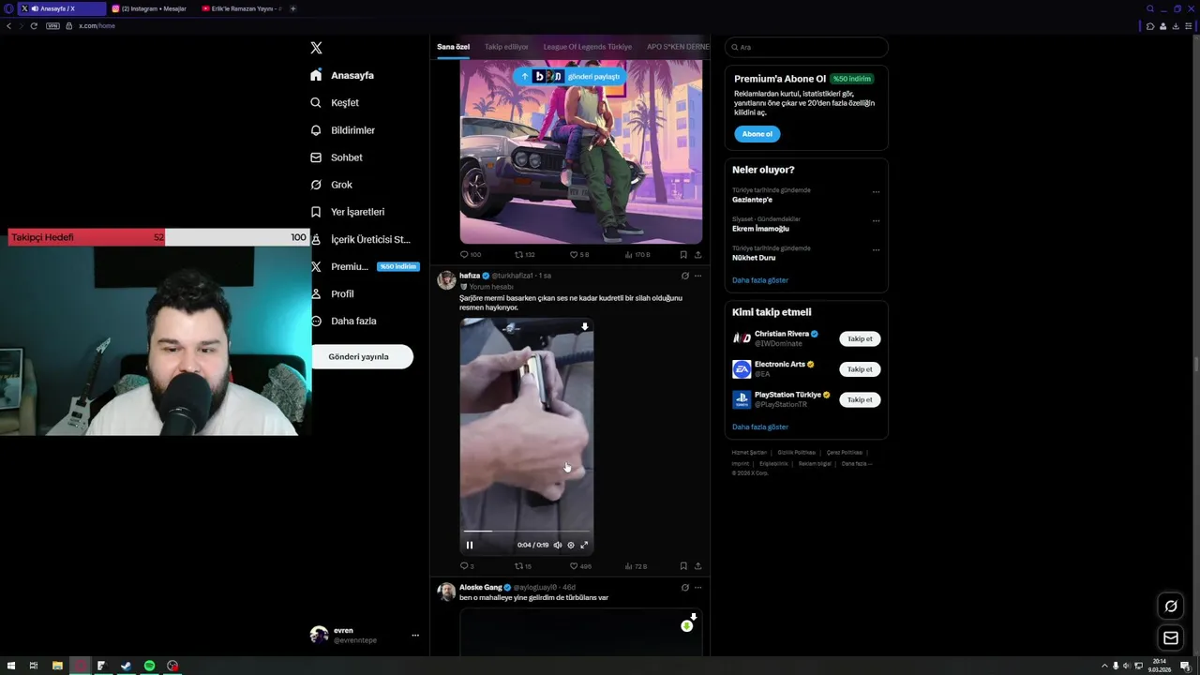The image size is (1200, 675).
Task: Open Grok explain icon on hafıza post
Action: [685, 276]
